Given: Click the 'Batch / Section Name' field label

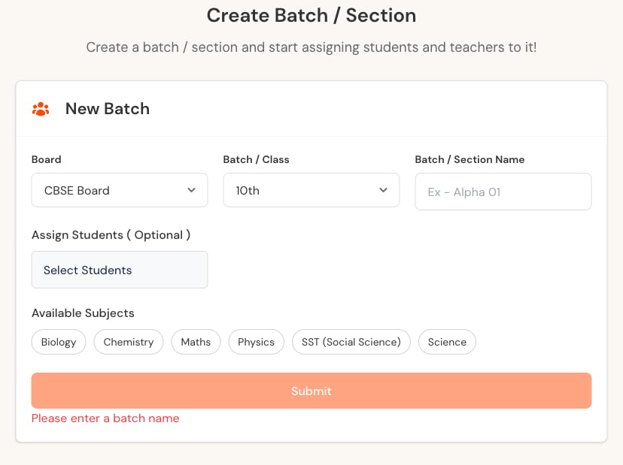Looking at the screenshot, I should pyautogui.click(x=470, y=159).
